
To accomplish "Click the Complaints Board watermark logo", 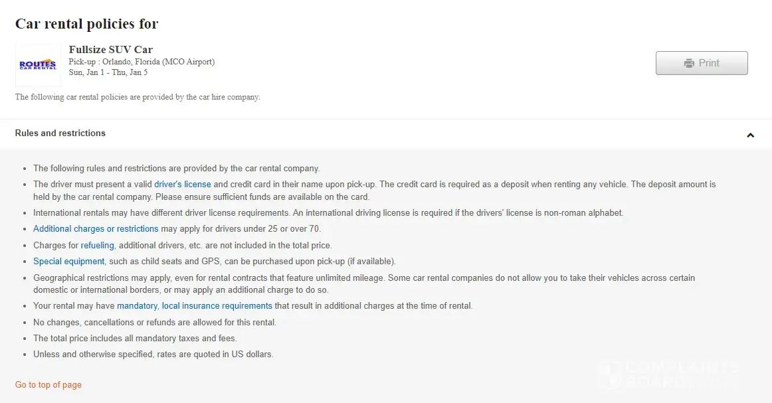I will tap(667, 375).
